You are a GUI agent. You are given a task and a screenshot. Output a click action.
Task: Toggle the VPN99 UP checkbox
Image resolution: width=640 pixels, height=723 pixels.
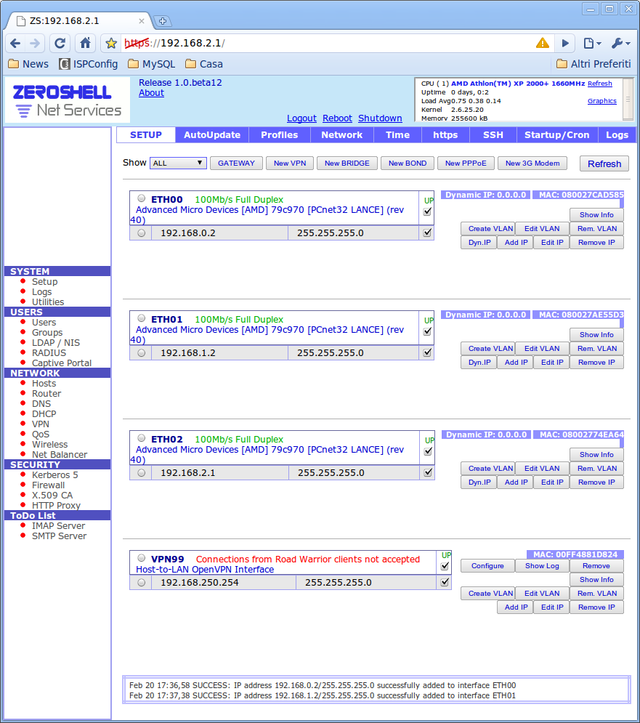445,566
